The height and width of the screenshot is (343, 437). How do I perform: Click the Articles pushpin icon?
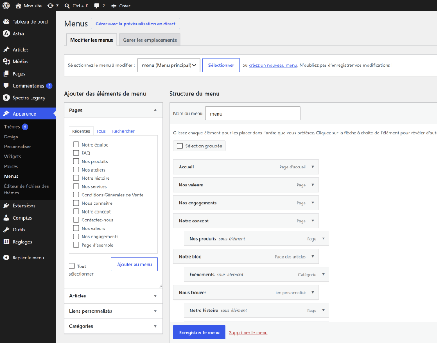[6, 49]
